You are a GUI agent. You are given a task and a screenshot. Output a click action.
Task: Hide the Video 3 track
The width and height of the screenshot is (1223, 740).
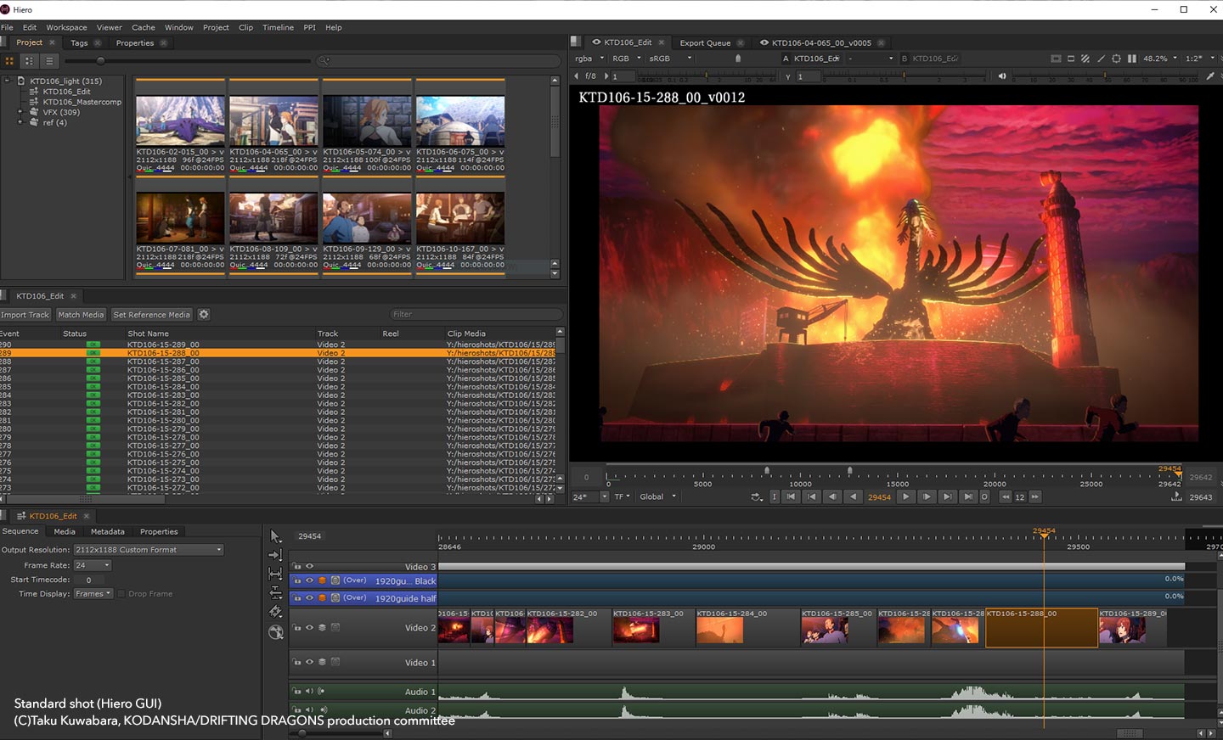point(309,566)
